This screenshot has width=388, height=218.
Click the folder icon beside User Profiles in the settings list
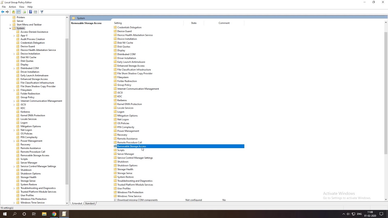pos(115,188)
